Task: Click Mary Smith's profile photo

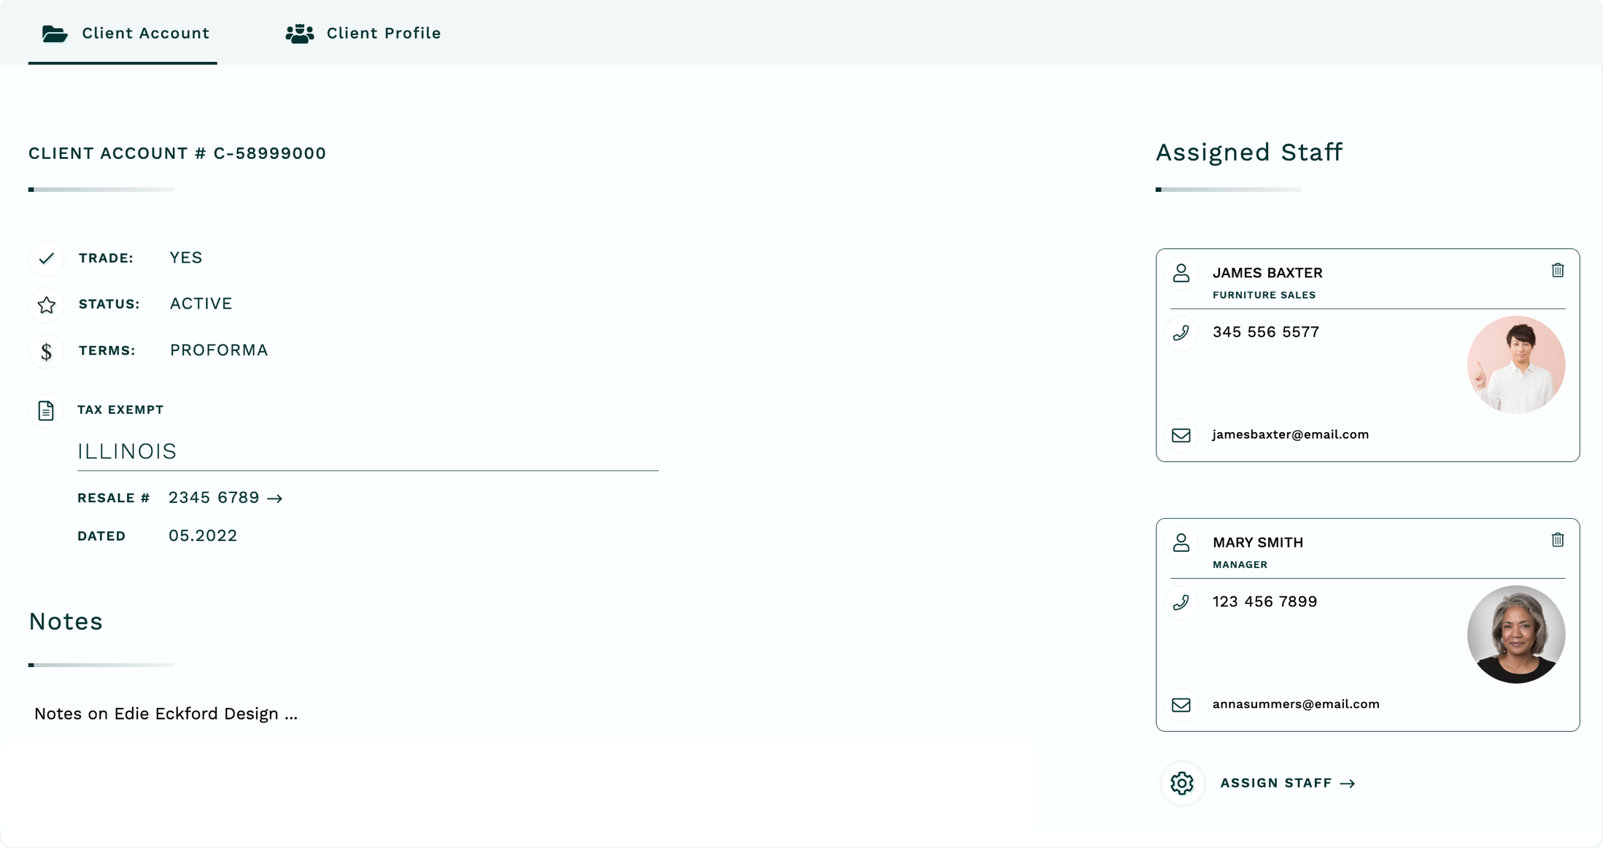Action: coord(1516,634)
